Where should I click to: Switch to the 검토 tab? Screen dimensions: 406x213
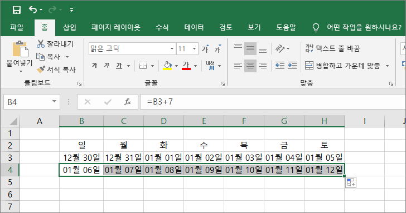click(226, 27)
